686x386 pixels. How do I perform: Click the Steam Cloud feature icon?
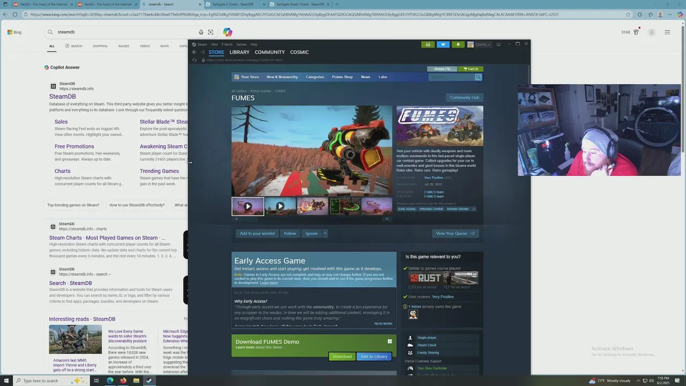(x=411, y=345)
